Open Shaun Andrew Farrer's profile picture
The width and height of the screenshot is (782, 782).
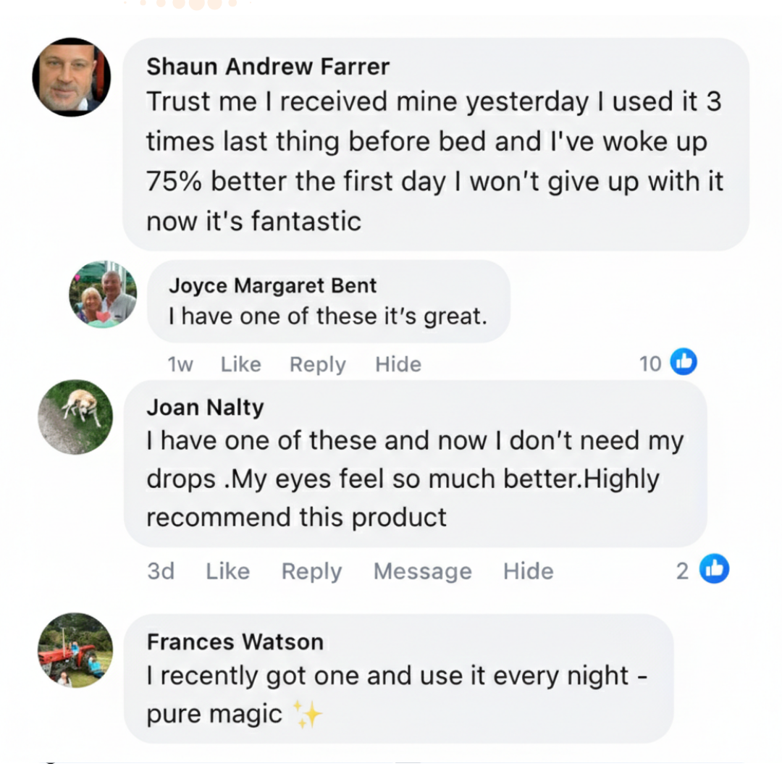point(72,77)
